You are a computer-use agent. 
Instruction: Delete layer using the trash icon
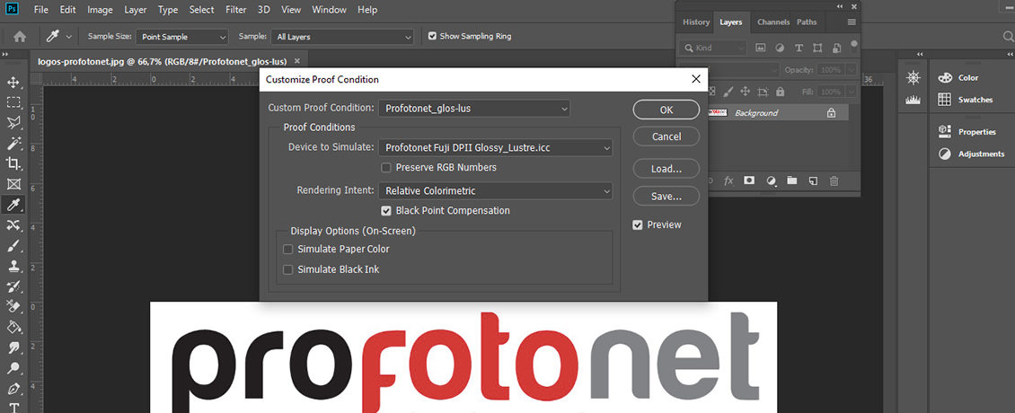pyautogui.click(x=834, y=180)
